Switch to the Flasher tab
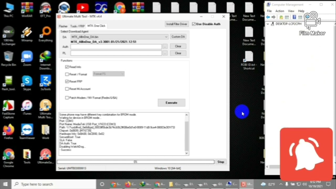Viewport: 336px width, 189px height. pyautogui.click(x=63, y=26)
